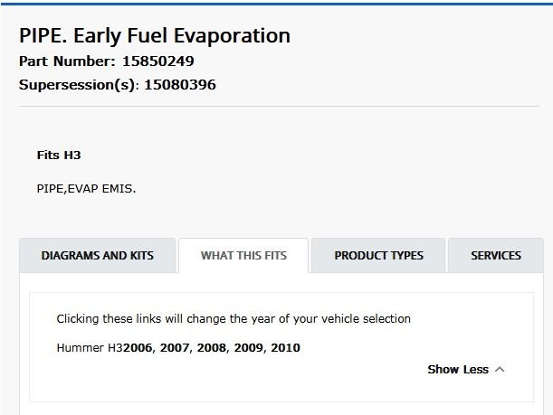Click the vehicle selection instruction text
This screenshot has width=553, height=415.
point(233,318)
